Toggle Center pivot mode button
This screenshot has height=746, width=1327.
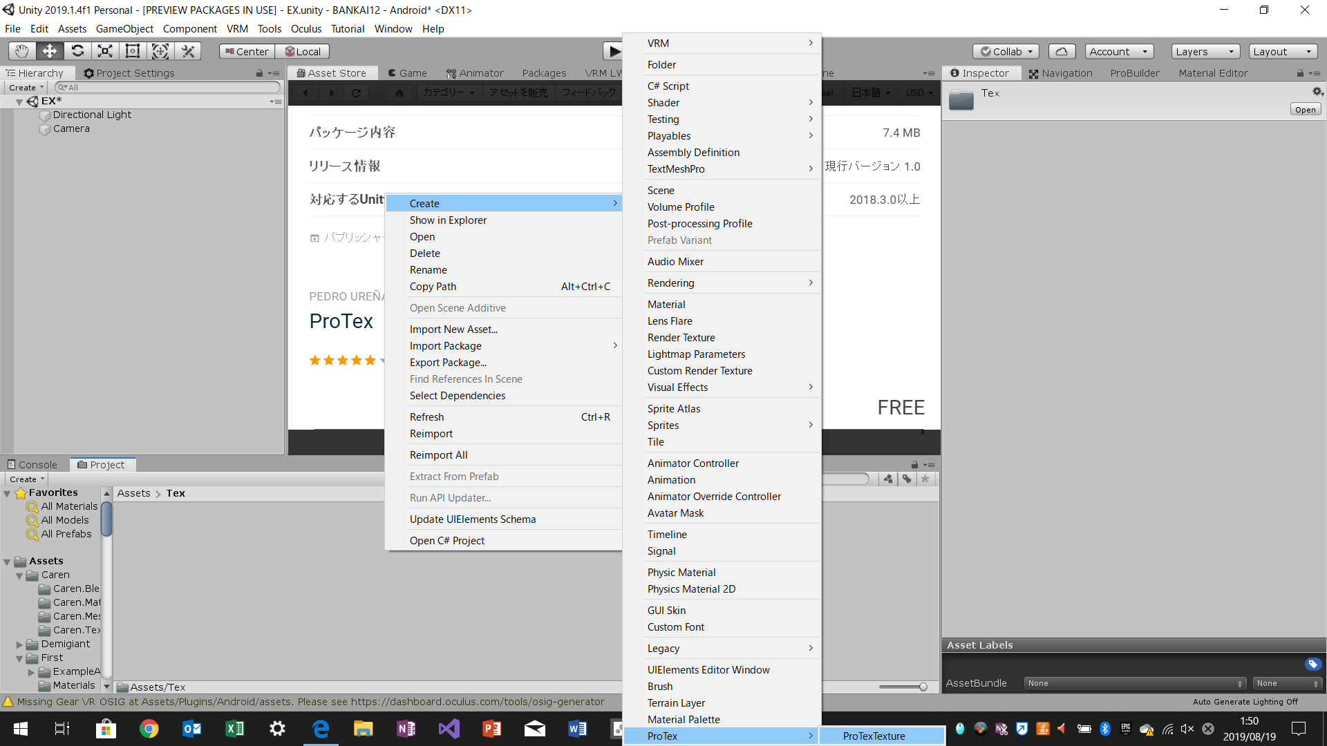click(x=247, y=51)
